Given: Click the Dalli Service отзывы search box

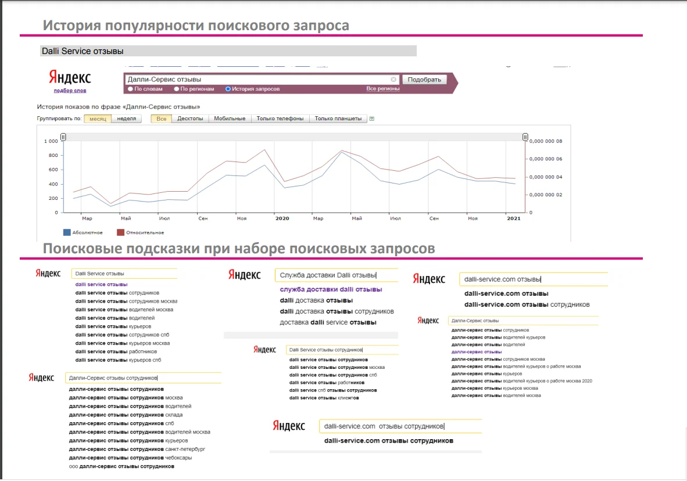Looking at the screenshot, I should coord(124,274).
